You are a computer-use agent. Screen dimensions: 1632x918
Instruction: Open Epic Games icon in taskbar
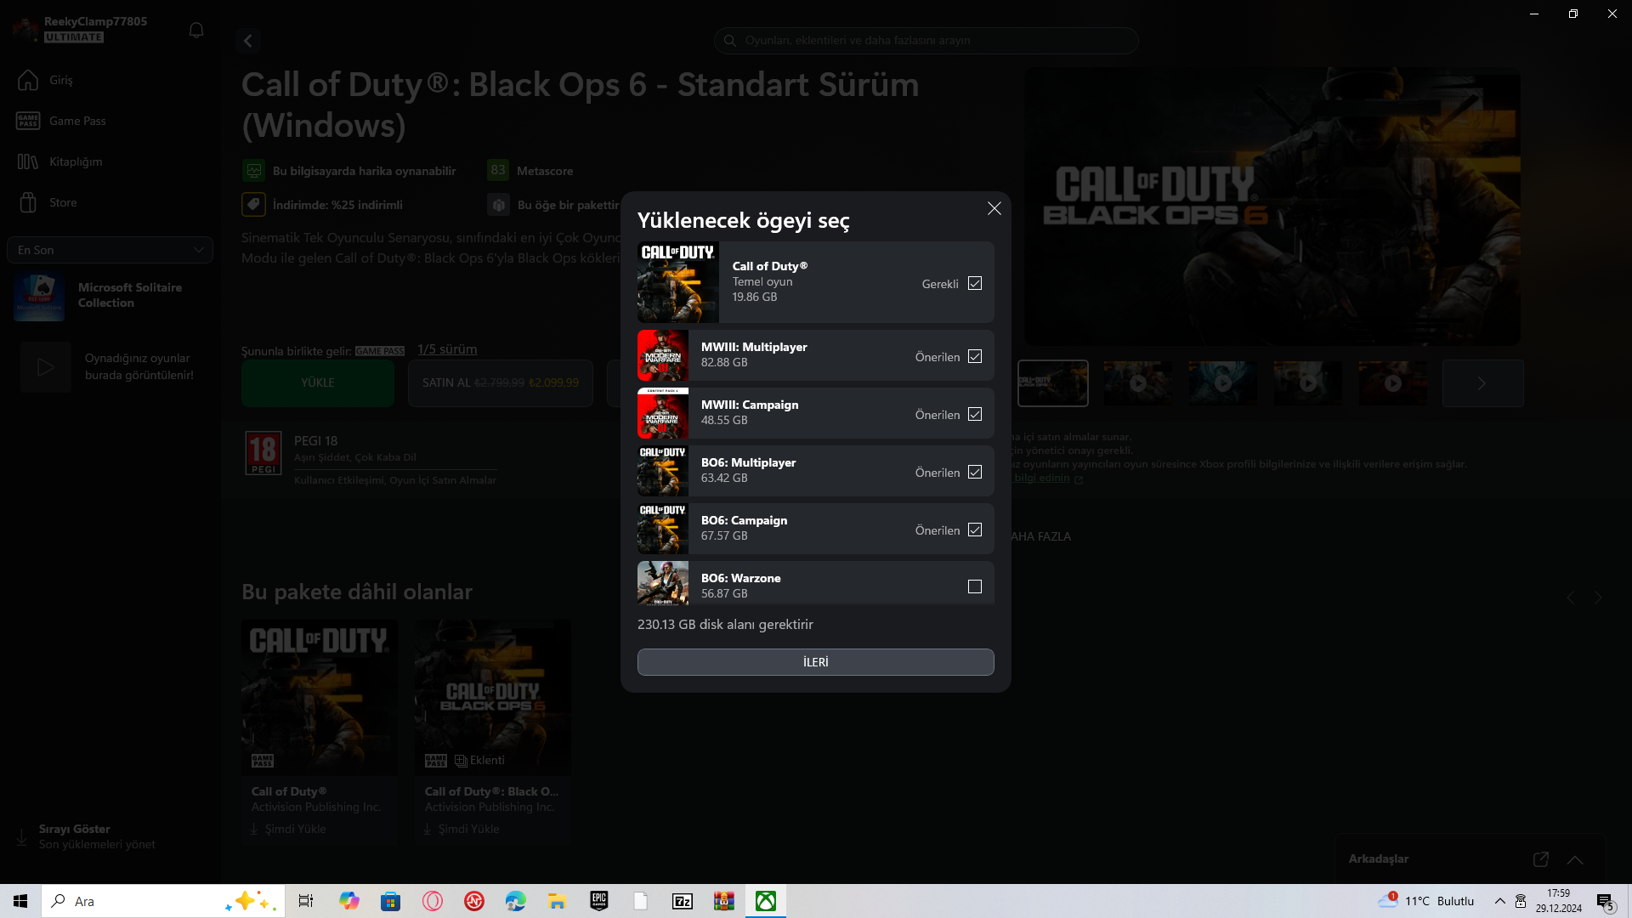point(599,901)
